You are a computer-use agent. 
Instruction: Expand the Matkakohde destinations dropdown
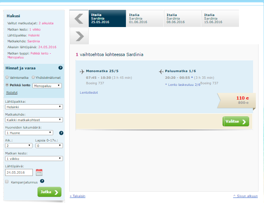click(x=34, y=120)
